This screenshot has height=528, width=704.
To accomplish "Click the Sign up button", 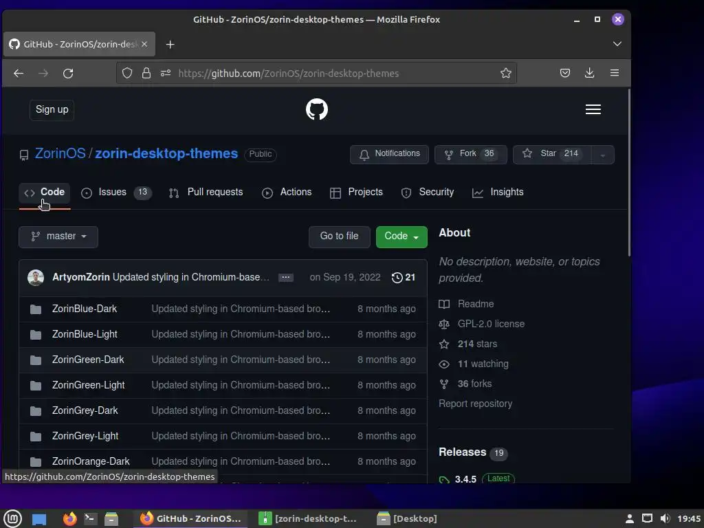I will tap(52, 110).
